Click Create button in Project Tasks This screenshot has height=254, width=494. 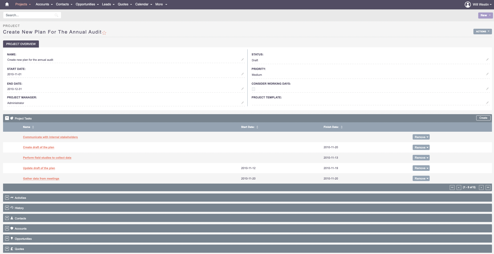point(483,118)
